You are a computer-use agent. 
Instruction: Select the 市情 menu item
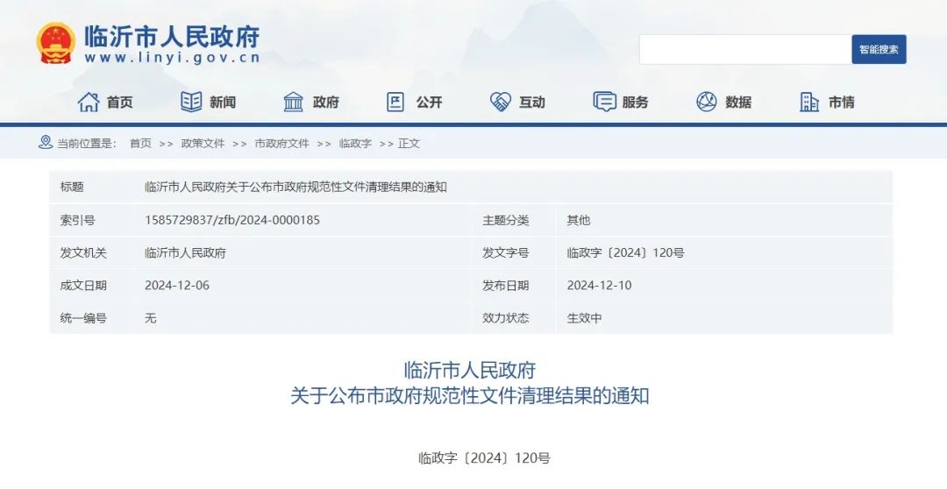pos(841,103)
